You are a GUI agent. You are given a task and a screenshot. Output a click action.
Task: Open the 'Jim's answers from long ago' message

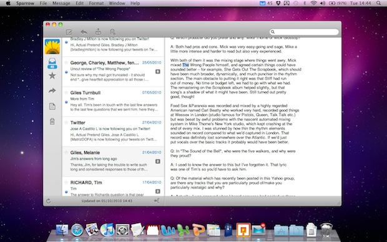click(x=94, y=158)
